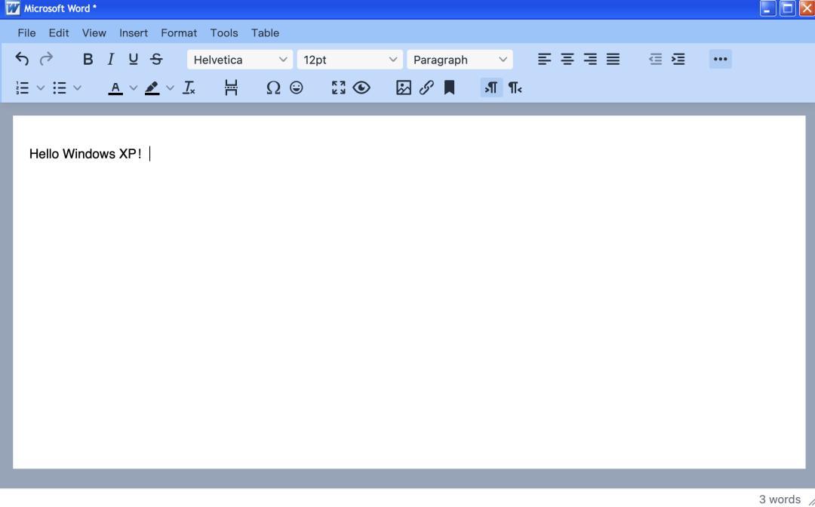Click the redo arrow icon
Screen dimensions: 815x507
point(46,59)
